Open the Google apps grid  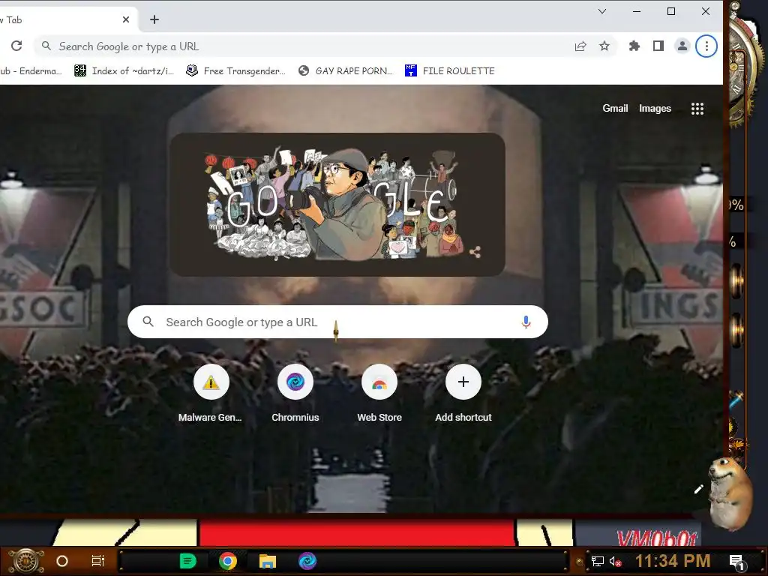697,109
